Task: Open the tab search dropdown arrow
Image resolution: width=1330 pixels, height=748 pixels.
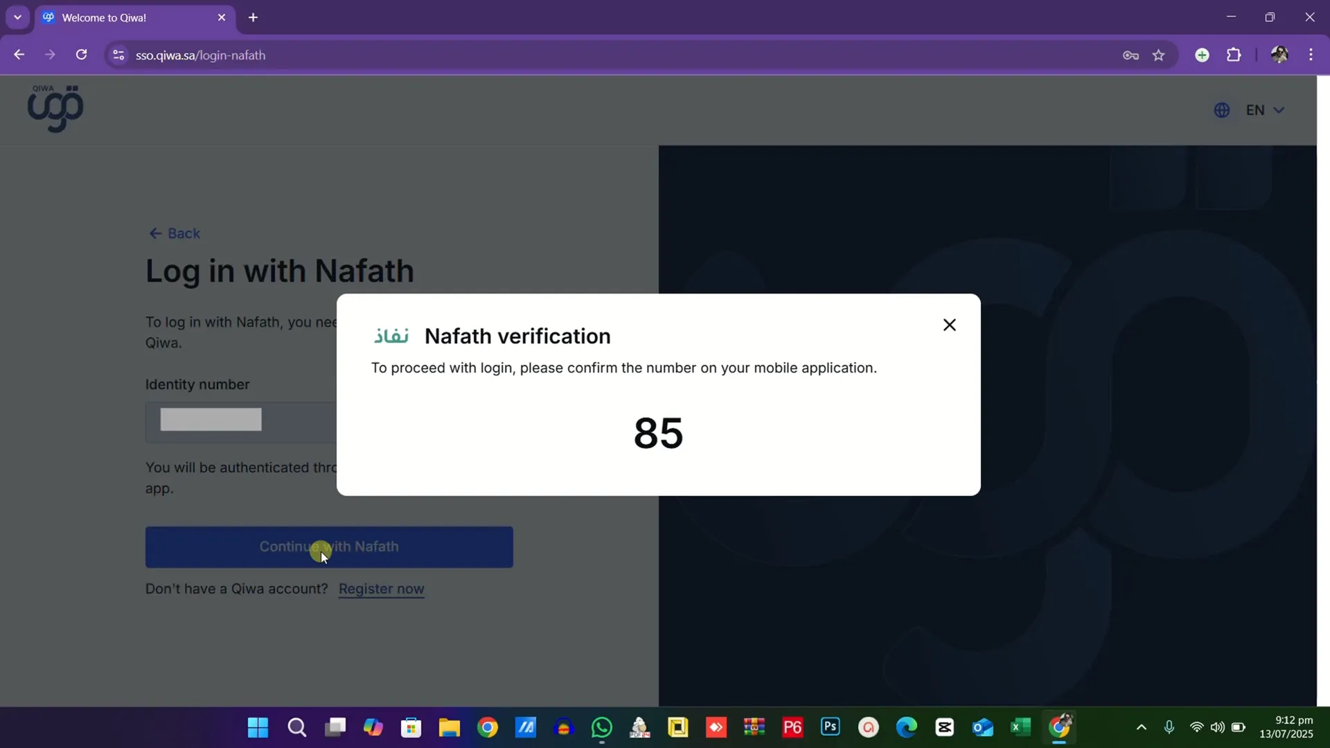Action: (17, 17)
